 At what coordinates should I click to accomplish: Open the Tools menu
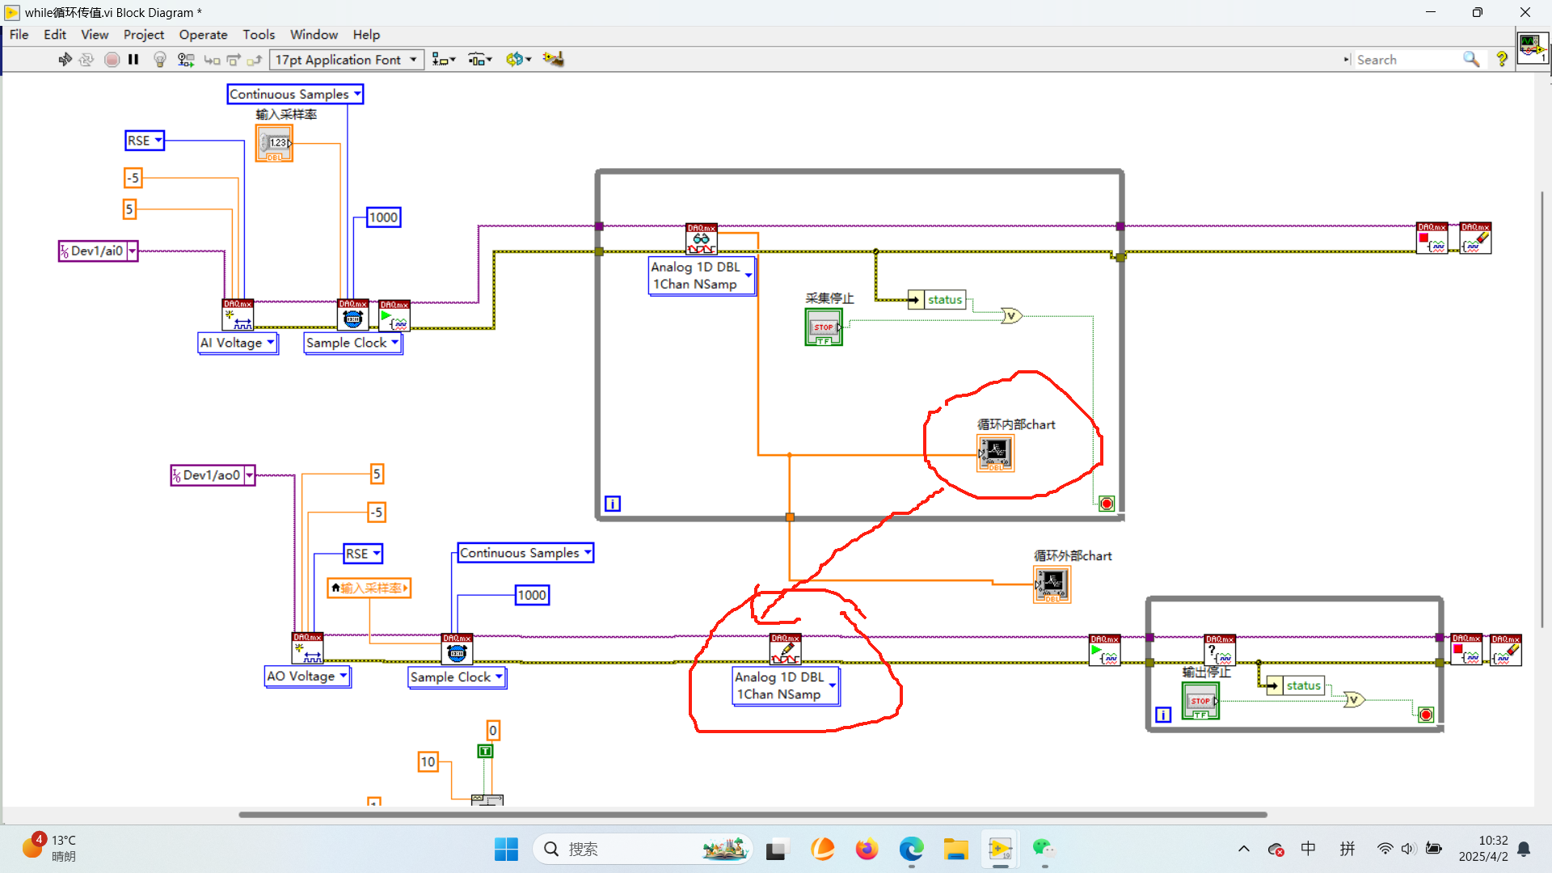[x=259, y=35]
